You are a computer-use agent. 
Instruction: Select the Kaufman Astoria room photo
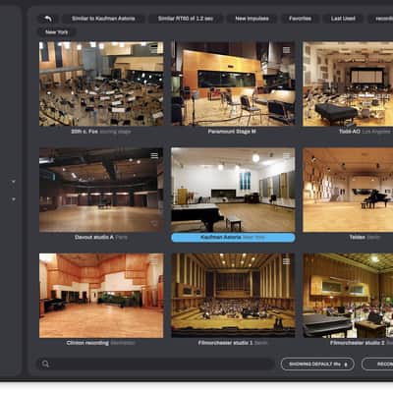tap(233, 190)
